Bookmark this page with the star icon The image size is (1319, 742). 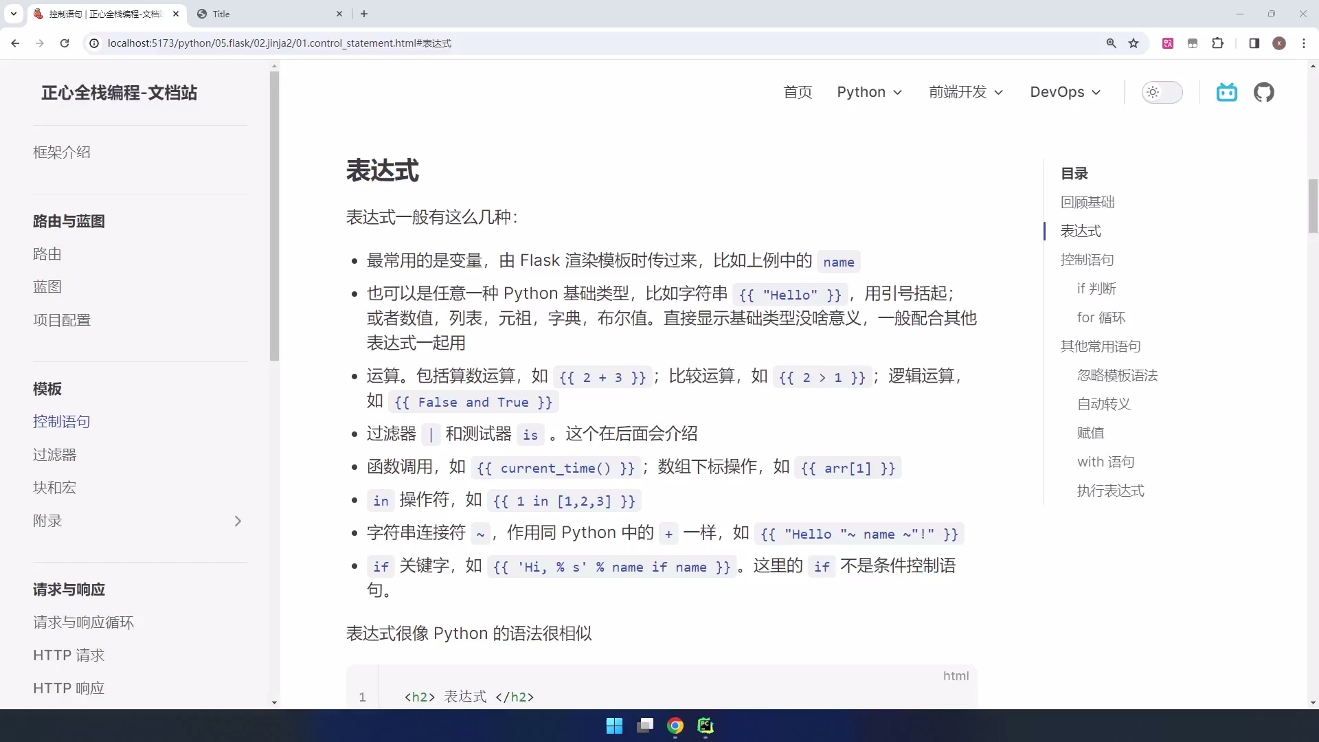point(1134,43)
